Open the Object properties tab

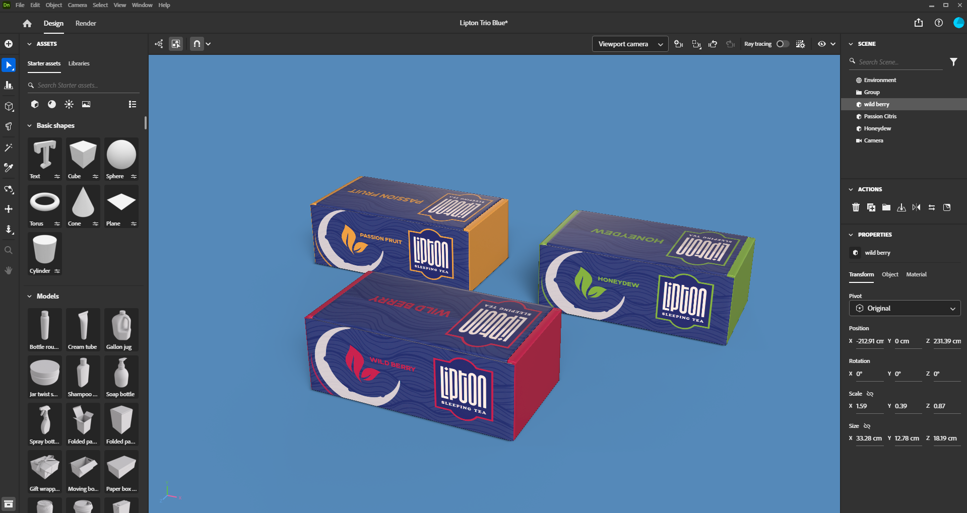890,274
